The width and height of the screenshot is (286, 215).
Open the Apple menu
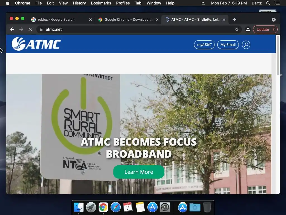[8, 3]
